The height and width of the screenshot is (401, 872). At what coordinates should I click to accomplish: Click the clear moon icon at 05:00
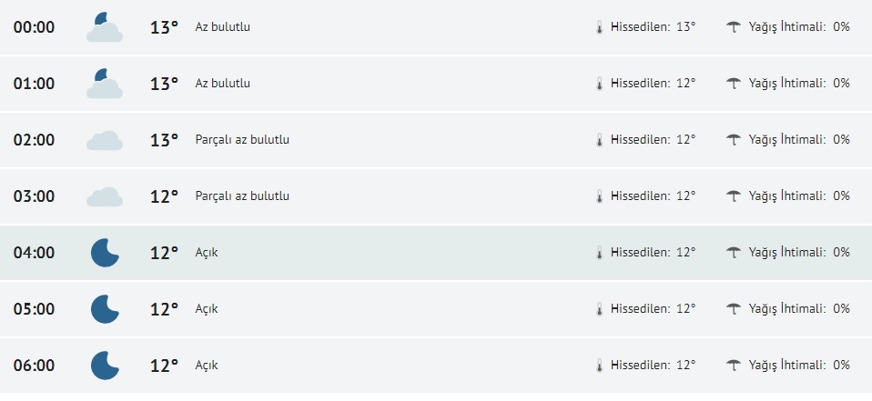coord(105,309)
